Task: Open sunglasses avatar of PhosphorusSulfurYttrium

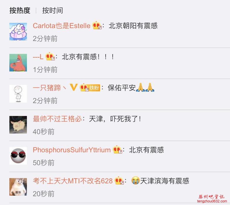Action: tap(18, 156)
